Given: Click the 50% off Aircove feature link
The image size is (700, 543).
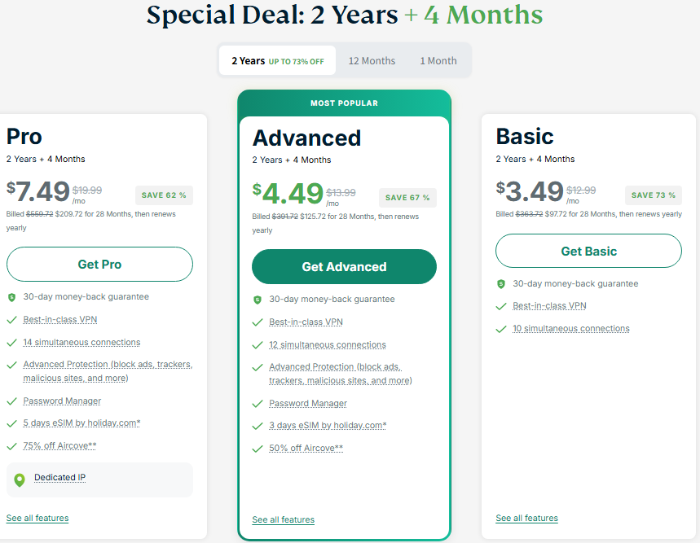Looking at the screenshot, I should click(306, 449).
